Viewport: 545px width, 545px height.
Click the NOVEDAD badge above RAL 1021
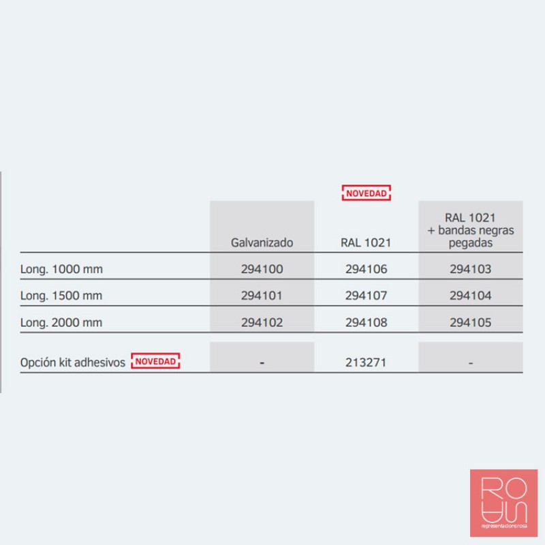[x=367, y=193]
